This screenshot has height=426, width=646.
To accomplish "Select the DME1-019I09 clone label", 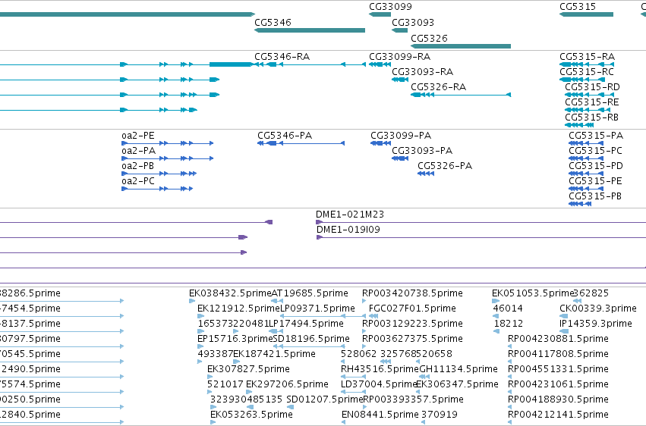I will click(x=348, y=230).
